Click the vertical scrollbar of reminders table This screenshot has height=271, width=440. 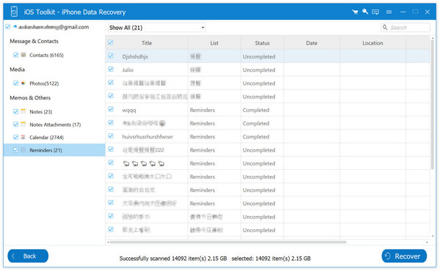click(x=432, y=104)
